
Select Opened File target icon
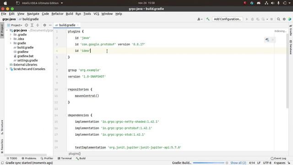tap(27, 25)
